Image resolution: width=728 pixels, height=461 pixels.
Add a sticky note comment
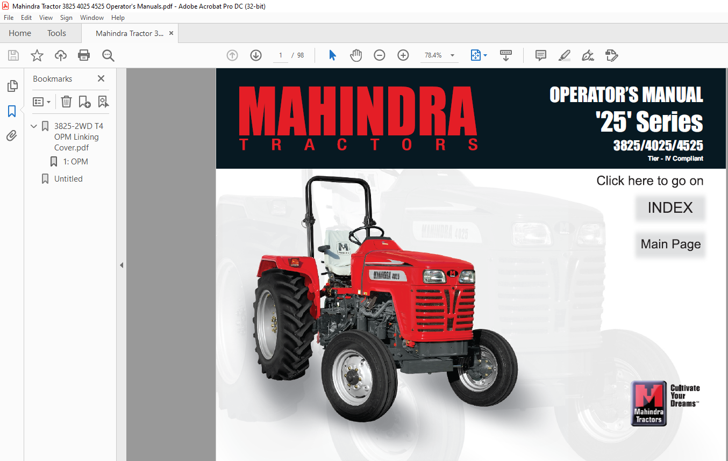point(541,55)
